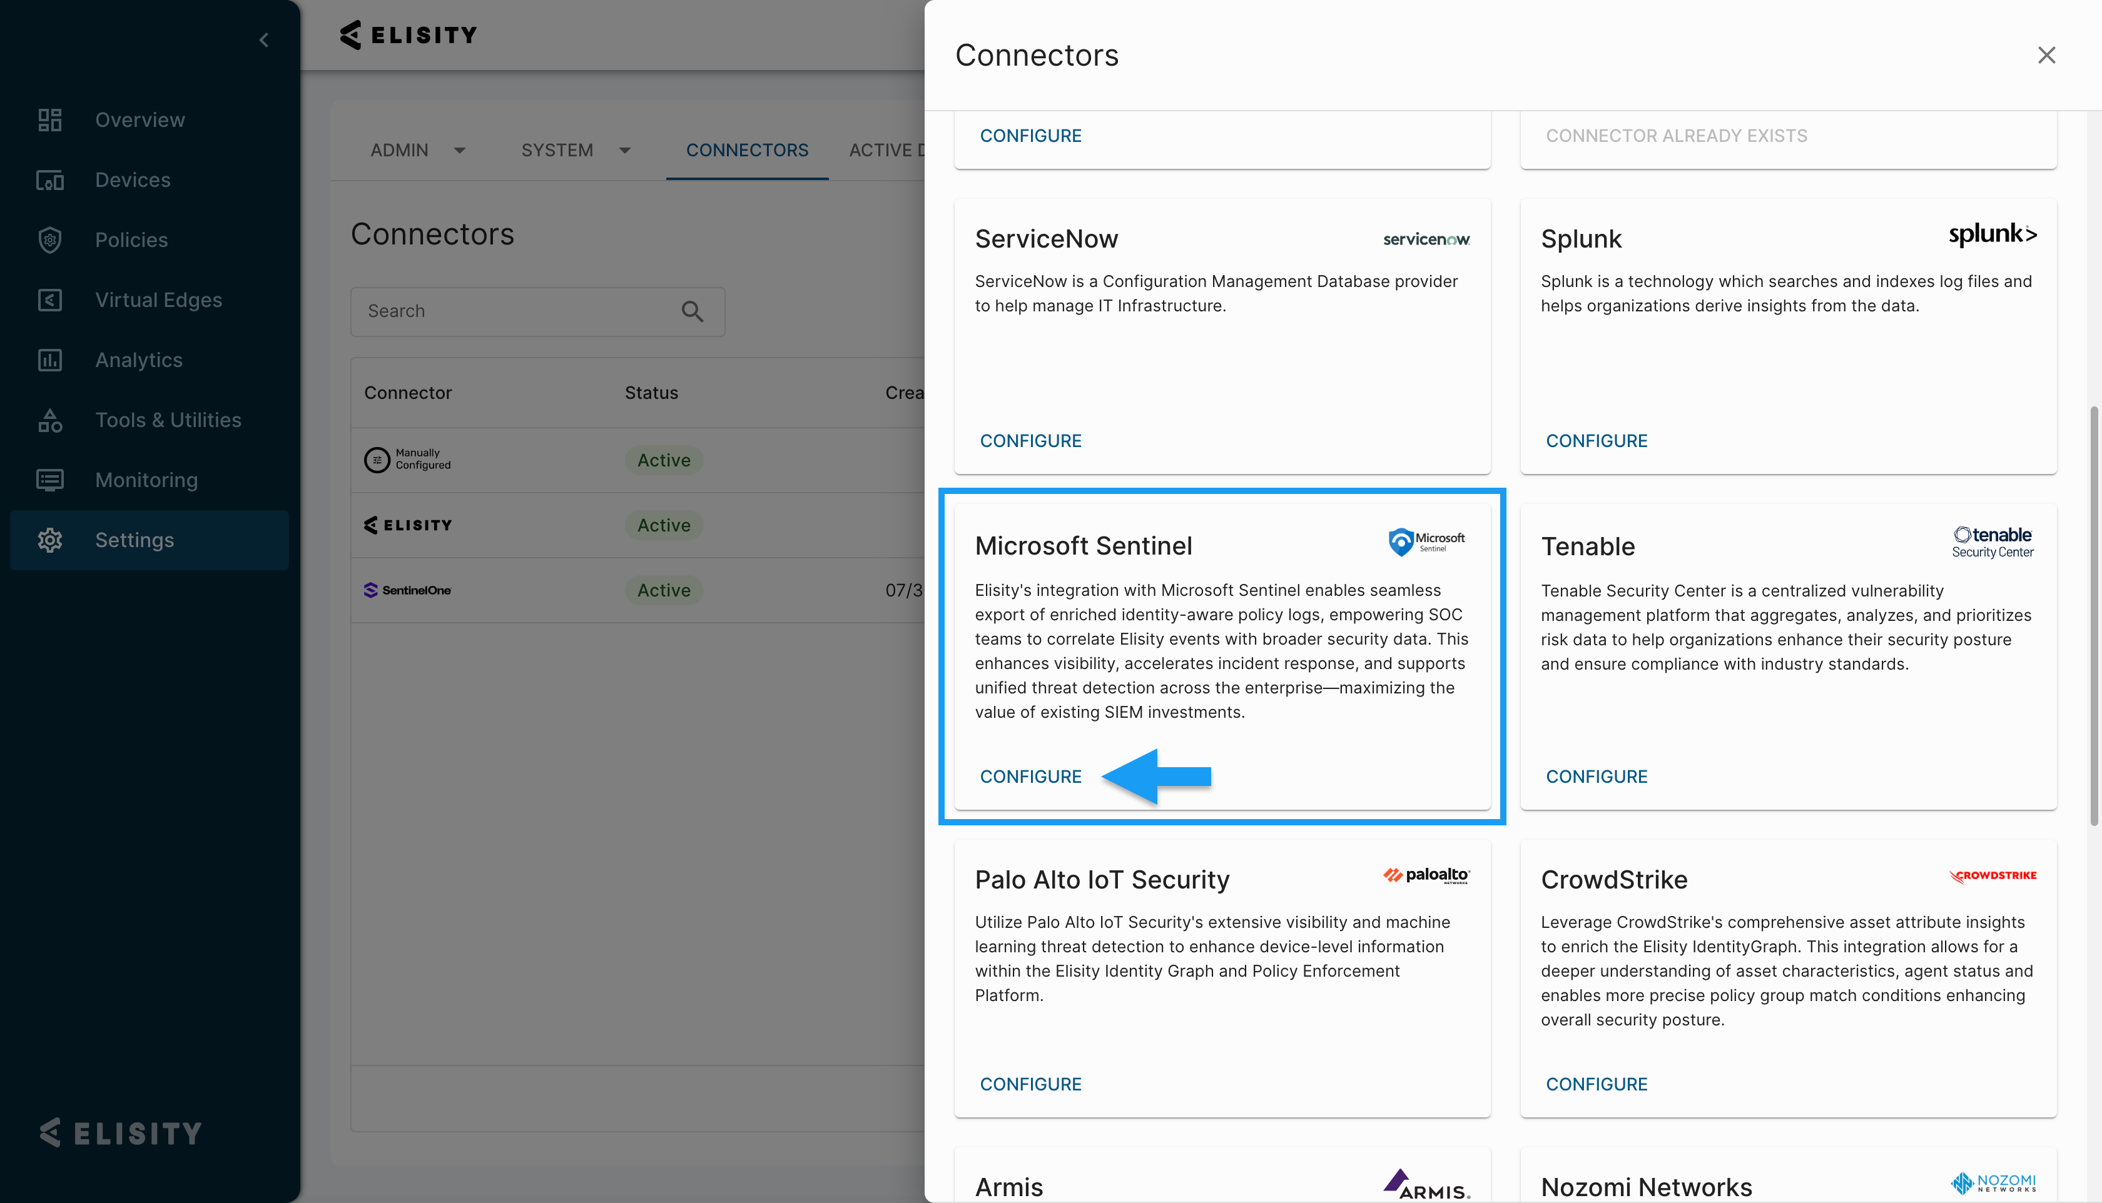2102x1203 pixels.
Task: Click the CrowdStrike card title
Action: pyautogui.click(x=1614, y=880)
